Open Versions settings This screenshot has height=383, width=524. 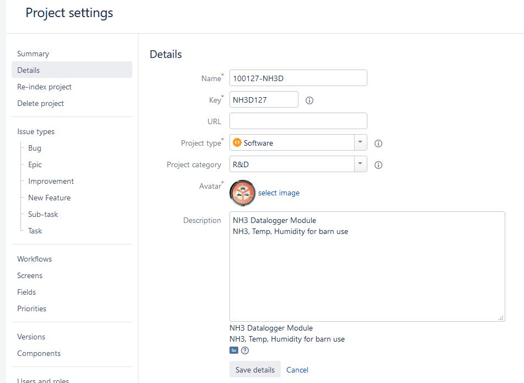(31, 337)
